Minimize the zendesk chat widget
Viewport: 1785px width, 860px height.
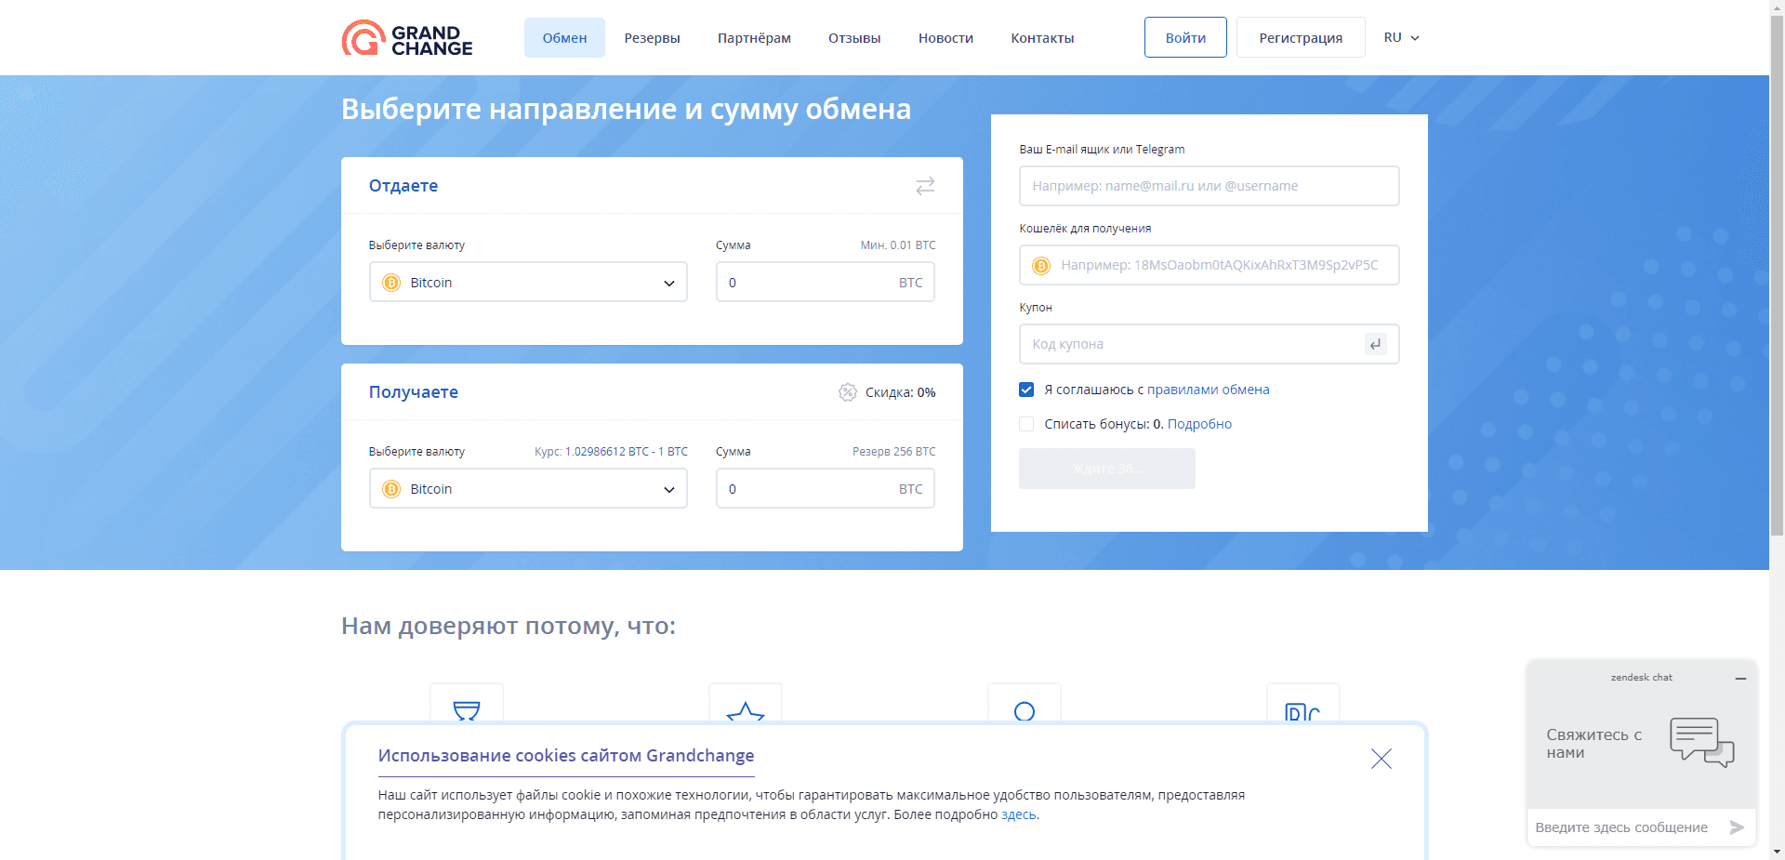click(x=1741, y=678)
